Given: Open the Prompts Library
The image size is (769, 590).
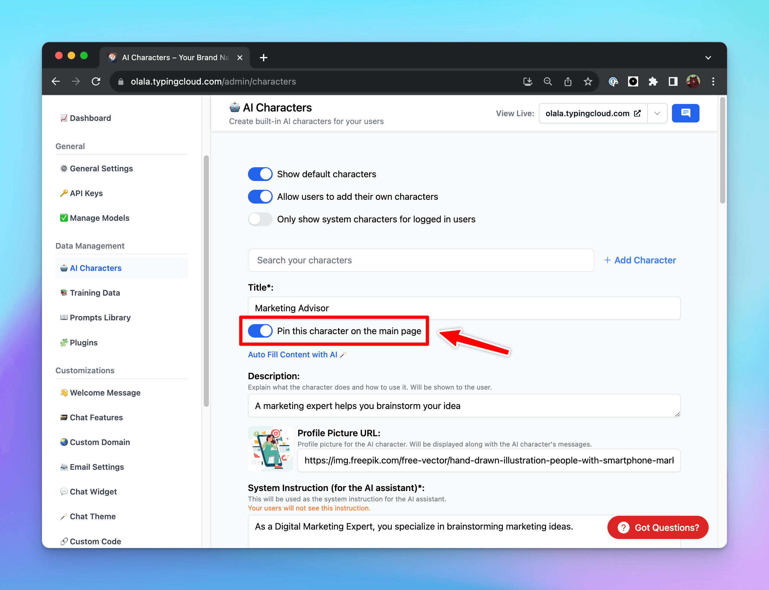Looking at the screenshot, I should coord(100,318).
